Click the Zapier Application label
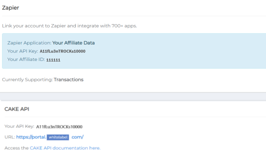The height and width of the screenshot is (157, 266). 29,43
